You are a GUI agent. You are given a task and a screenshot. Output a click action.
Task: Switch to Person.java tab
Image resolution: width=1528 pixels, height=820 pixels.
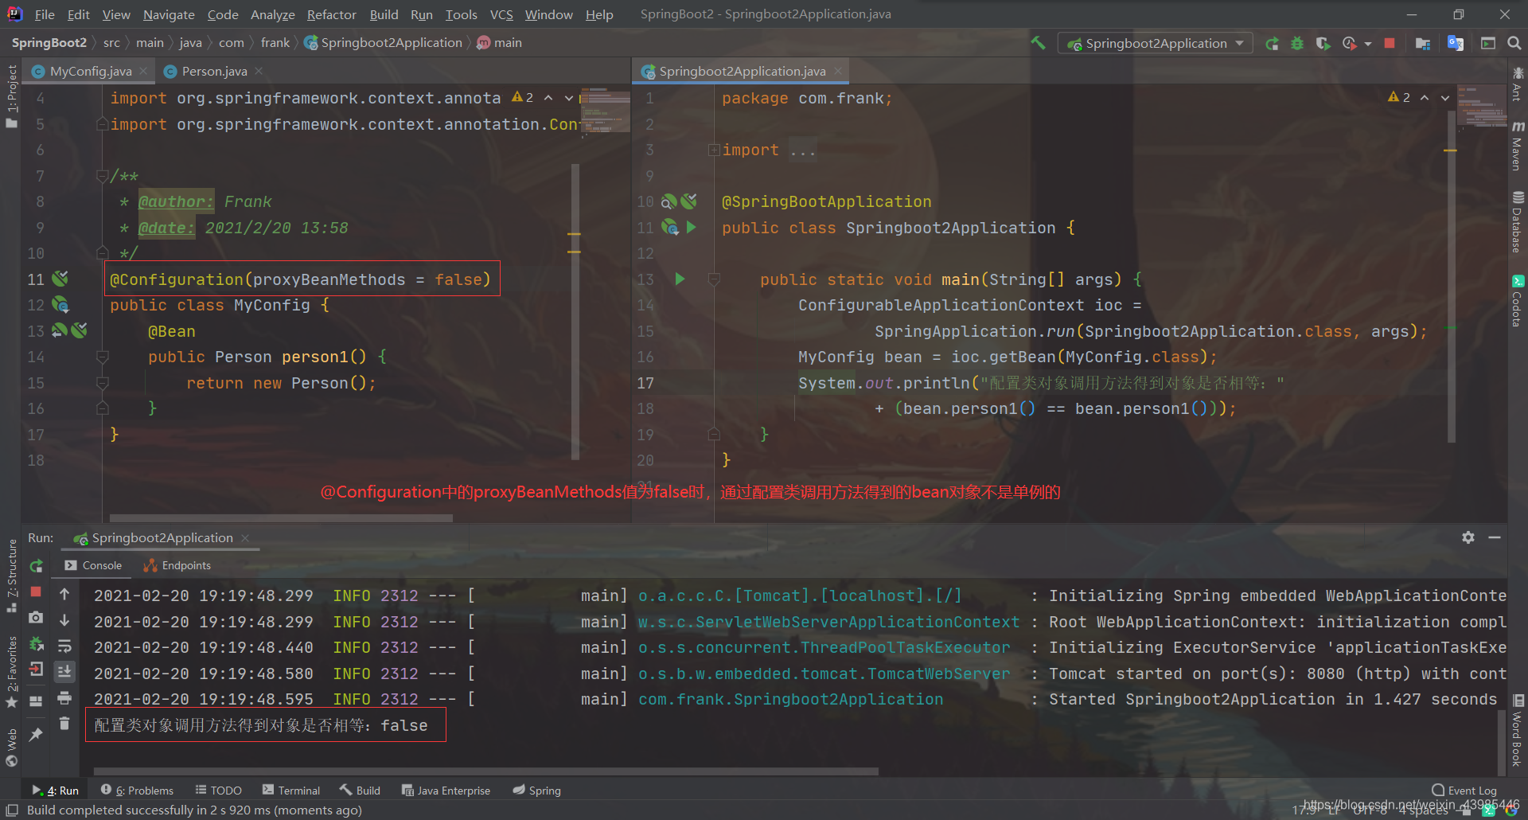tap(214, 71)
